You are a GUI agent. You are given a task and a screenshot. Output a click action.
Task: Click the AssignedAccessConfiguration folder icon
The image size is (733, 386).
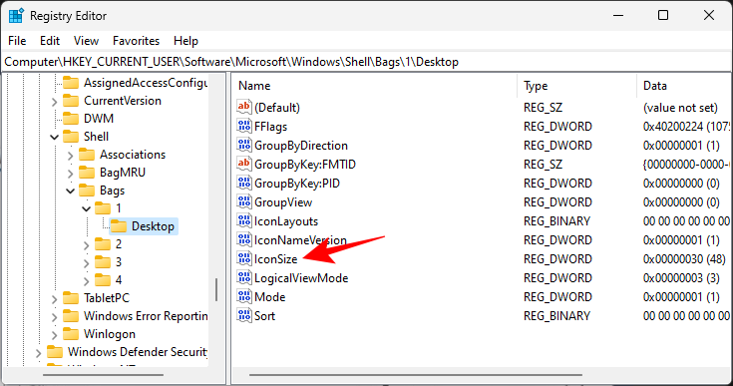pyautogui.click(x=71, y=83)
